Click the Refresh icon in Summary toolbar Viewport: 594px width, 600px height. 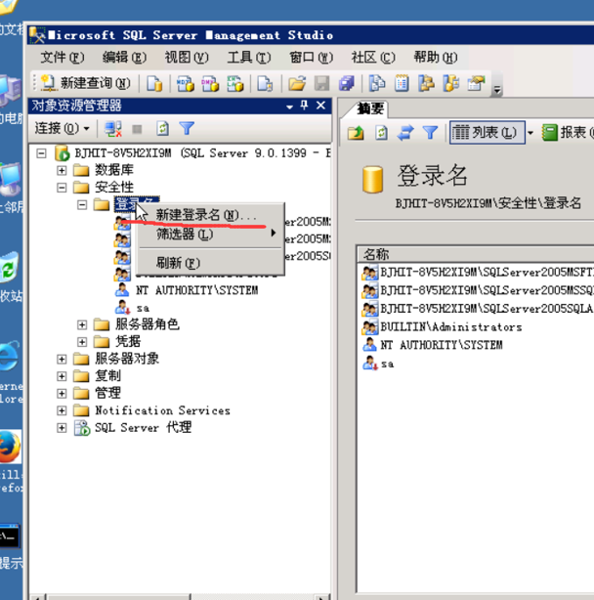click(381, 133)
